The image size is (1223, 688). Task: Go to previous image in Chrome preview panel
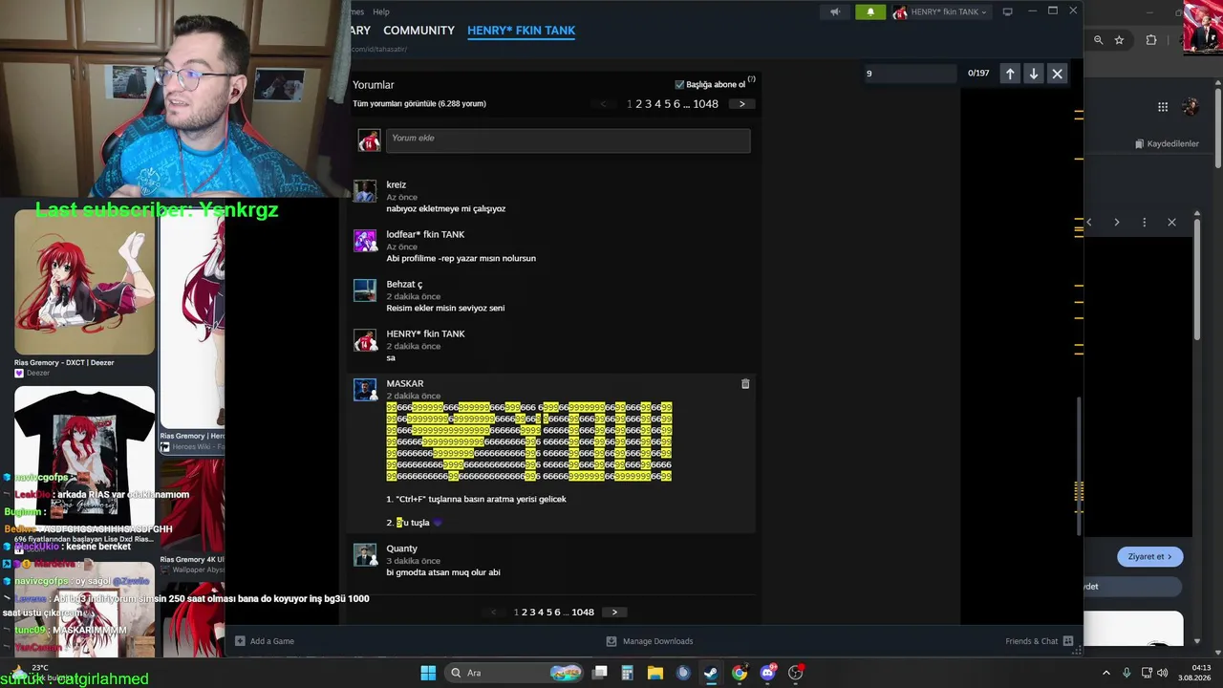coord(1089,223)
